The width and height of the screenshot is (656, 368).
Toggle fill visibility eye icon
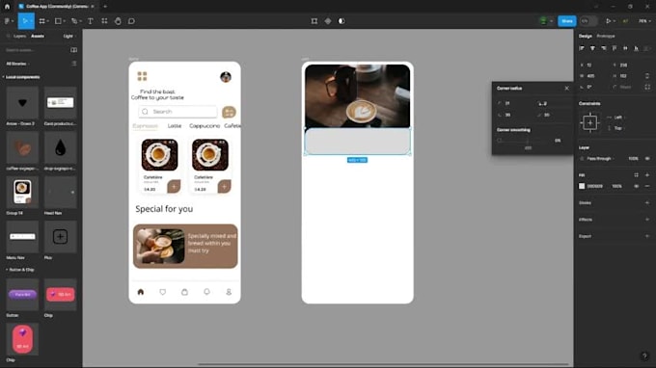coord(636,186)
